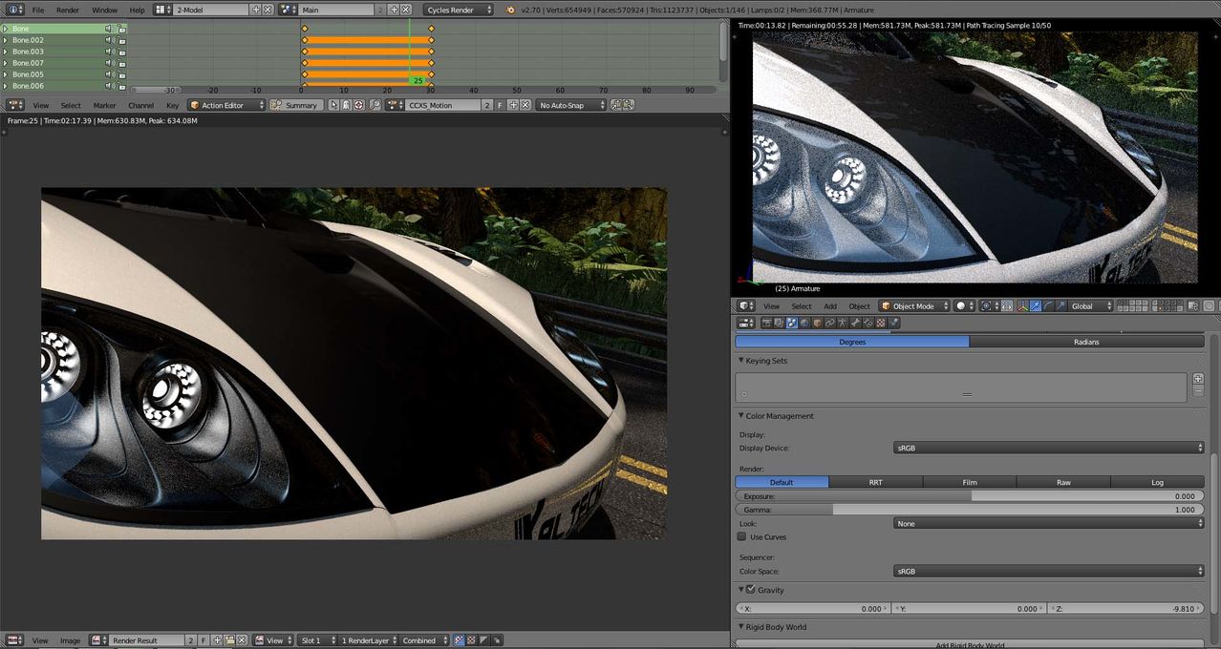Screen dimensions: 1221x649
Task: Mute the Bone channel
Action: [109, 29]
